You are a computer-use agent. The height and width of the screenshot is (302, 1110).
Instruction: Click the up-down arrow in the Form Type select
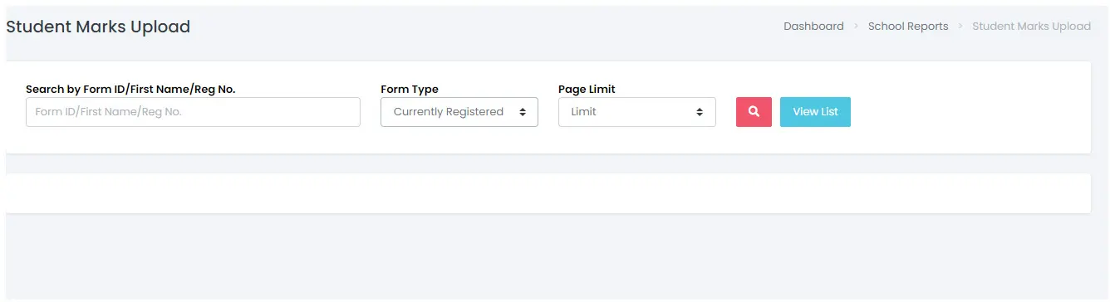pyautogui.click(x=523, y=112)
